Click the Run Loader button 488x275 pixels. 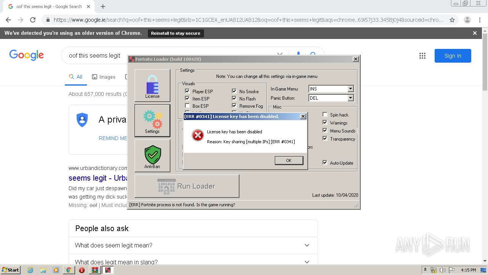tap(187, 186)
